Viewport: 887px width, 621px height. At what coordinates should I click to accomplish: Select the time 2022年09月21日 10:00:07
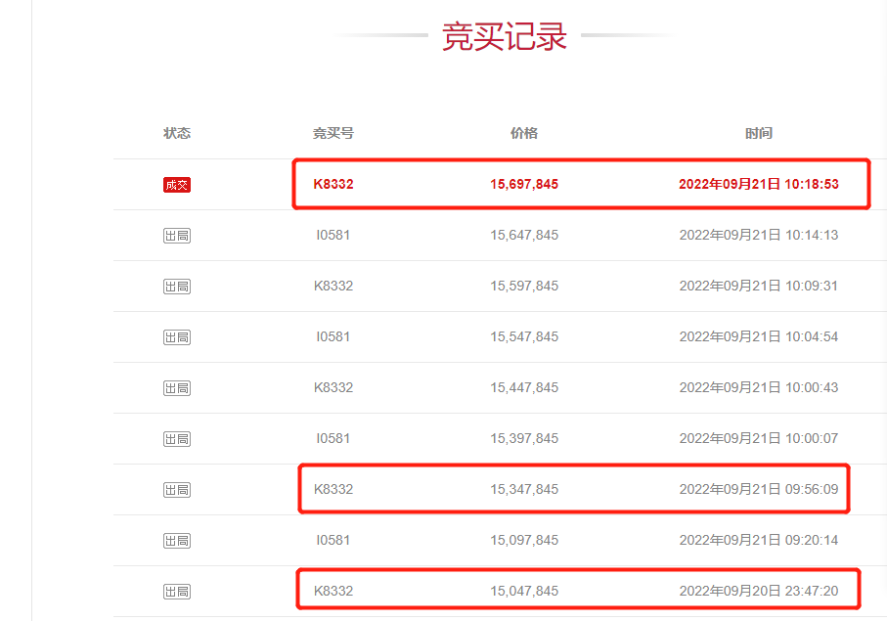tap(759, 439)
